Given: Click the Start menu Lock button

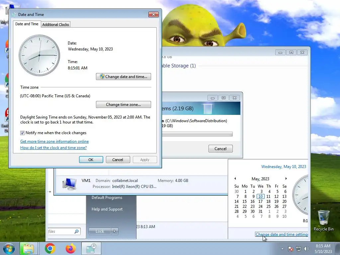Looking at the screenshot, I should click(100, 231).
